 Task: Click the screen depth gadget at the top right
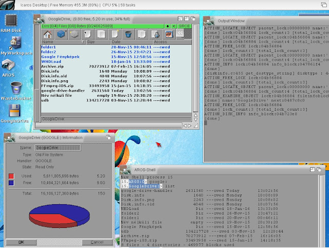(324, 5)
